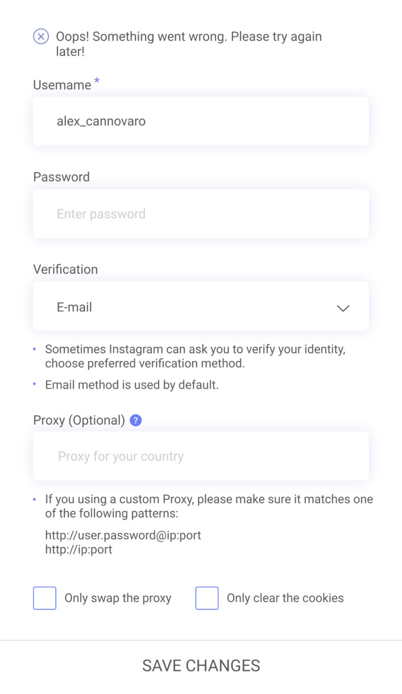Click the http://user.password@ip:port pattern text
Screen dimensions: 402x694
(123, 535)
